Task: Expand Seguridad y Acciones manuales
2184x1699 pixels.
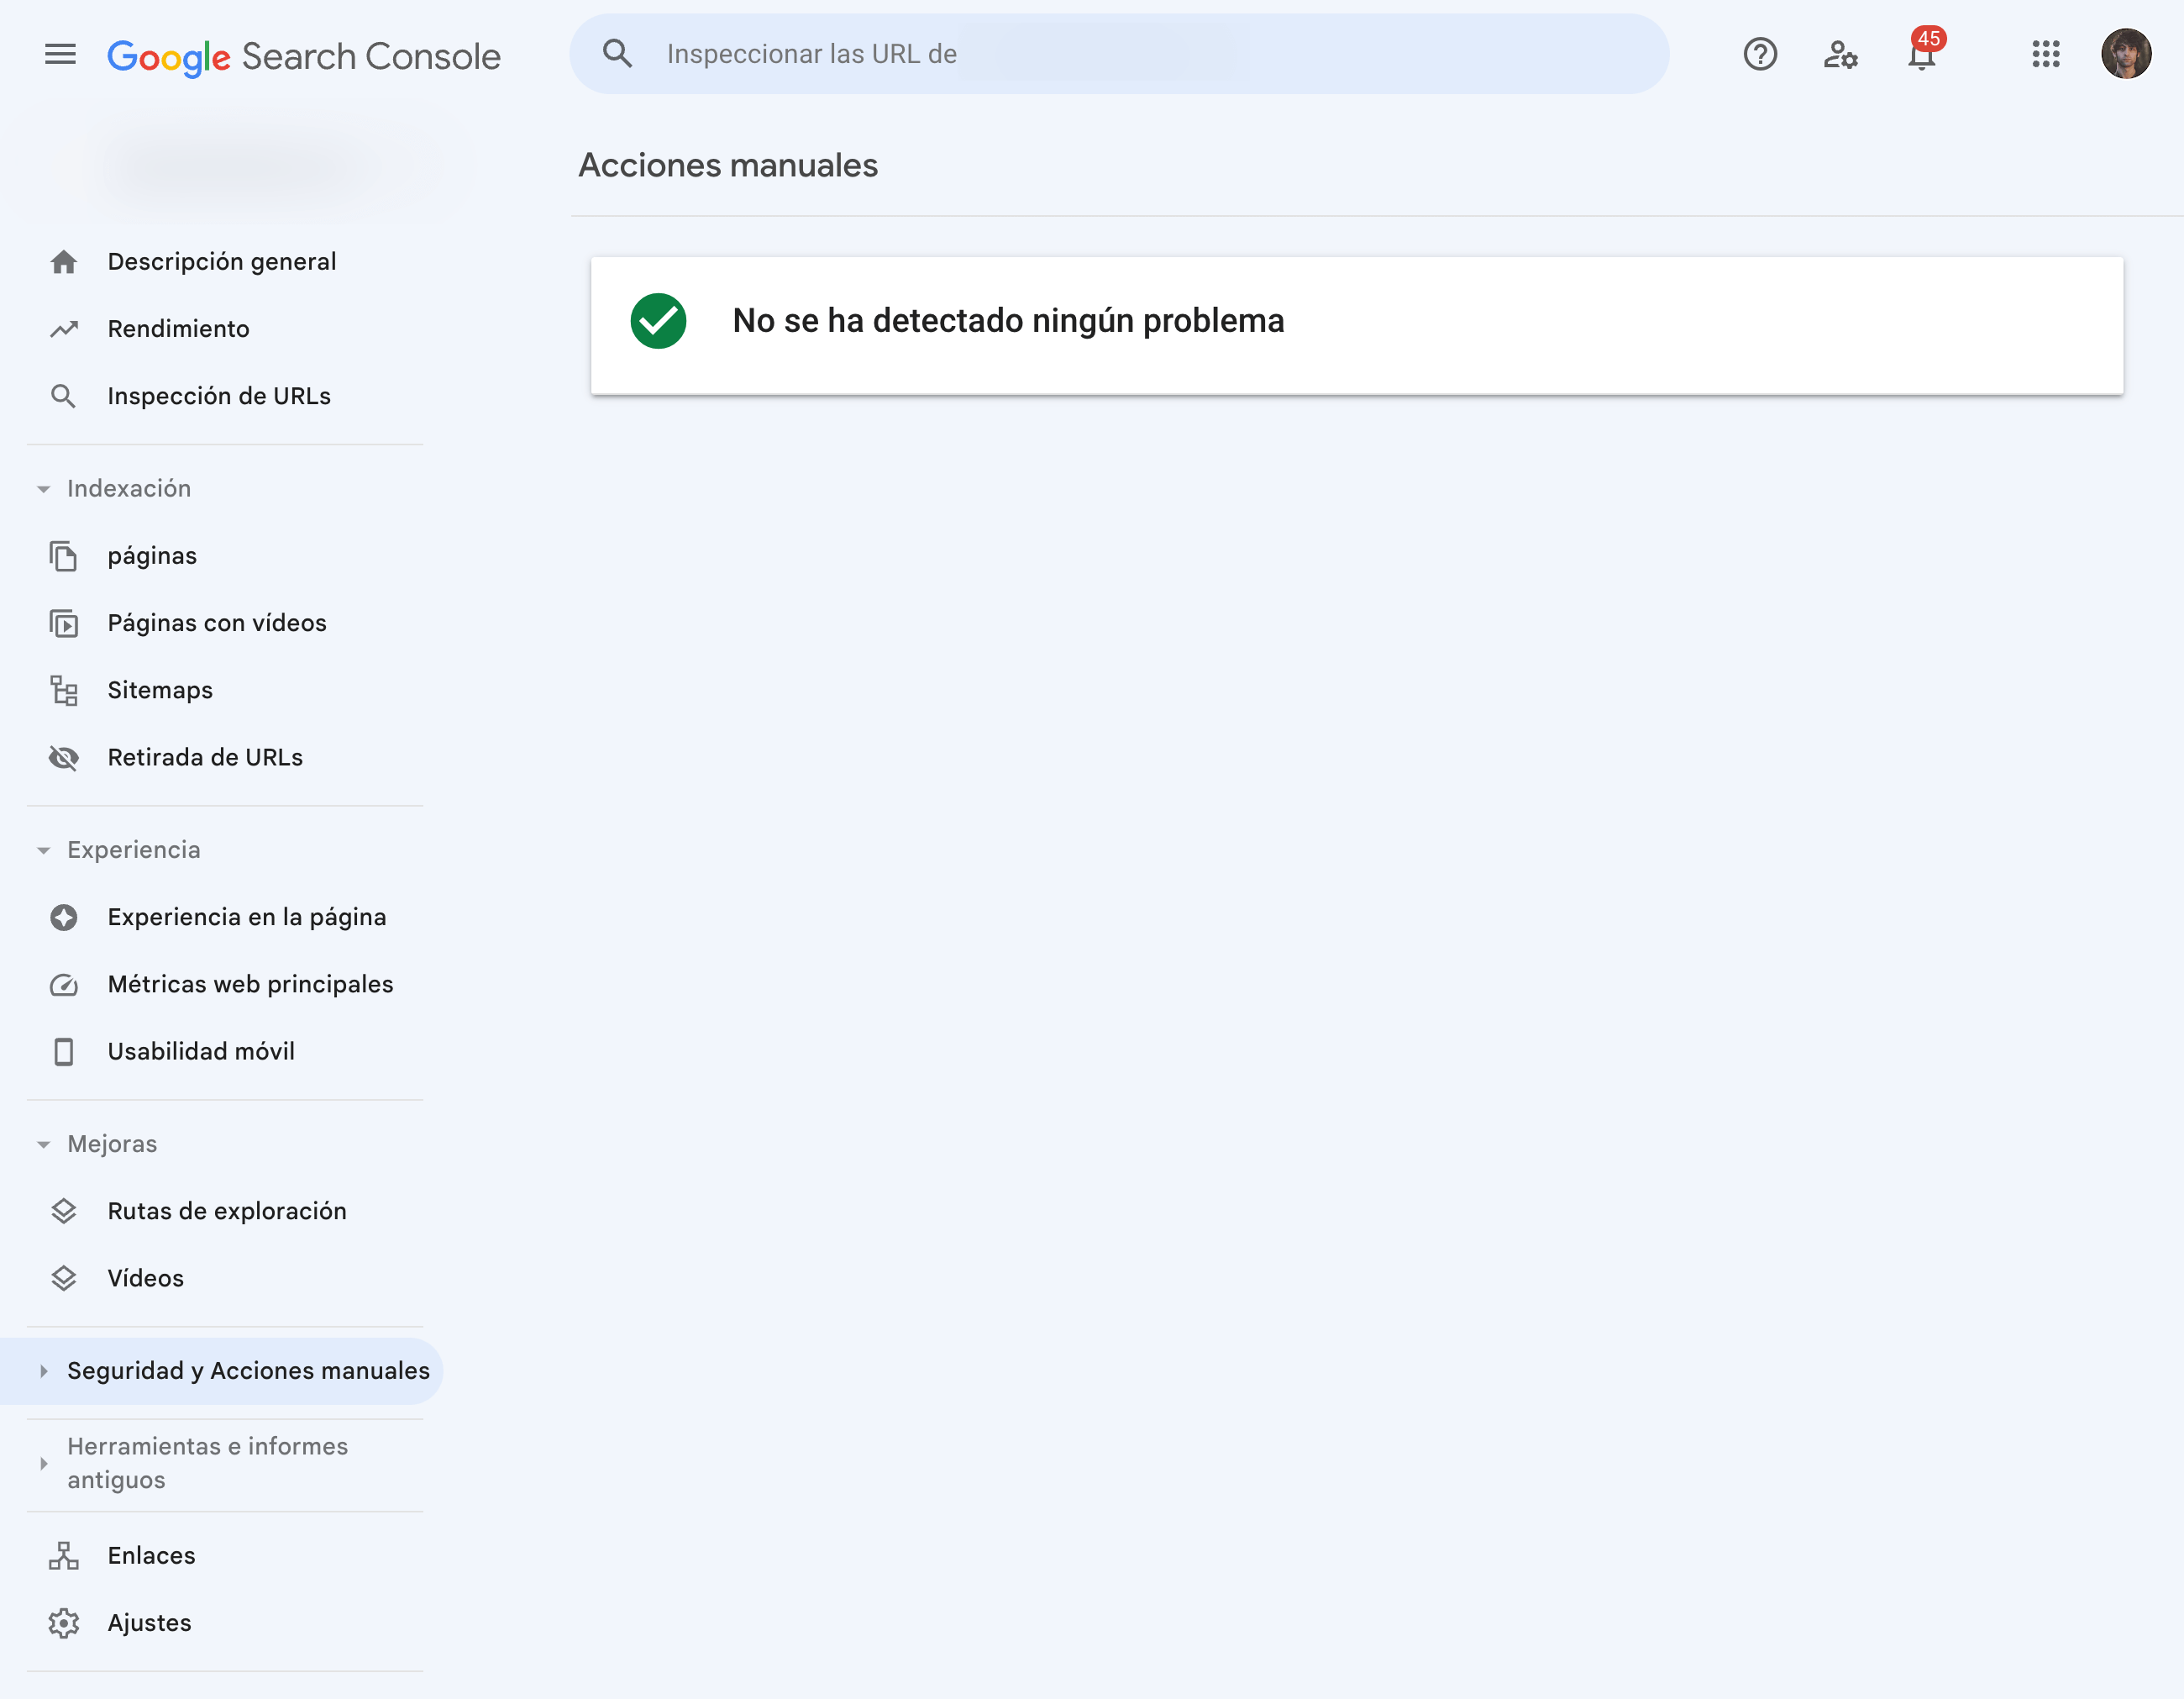Action: coord(247,1370)
